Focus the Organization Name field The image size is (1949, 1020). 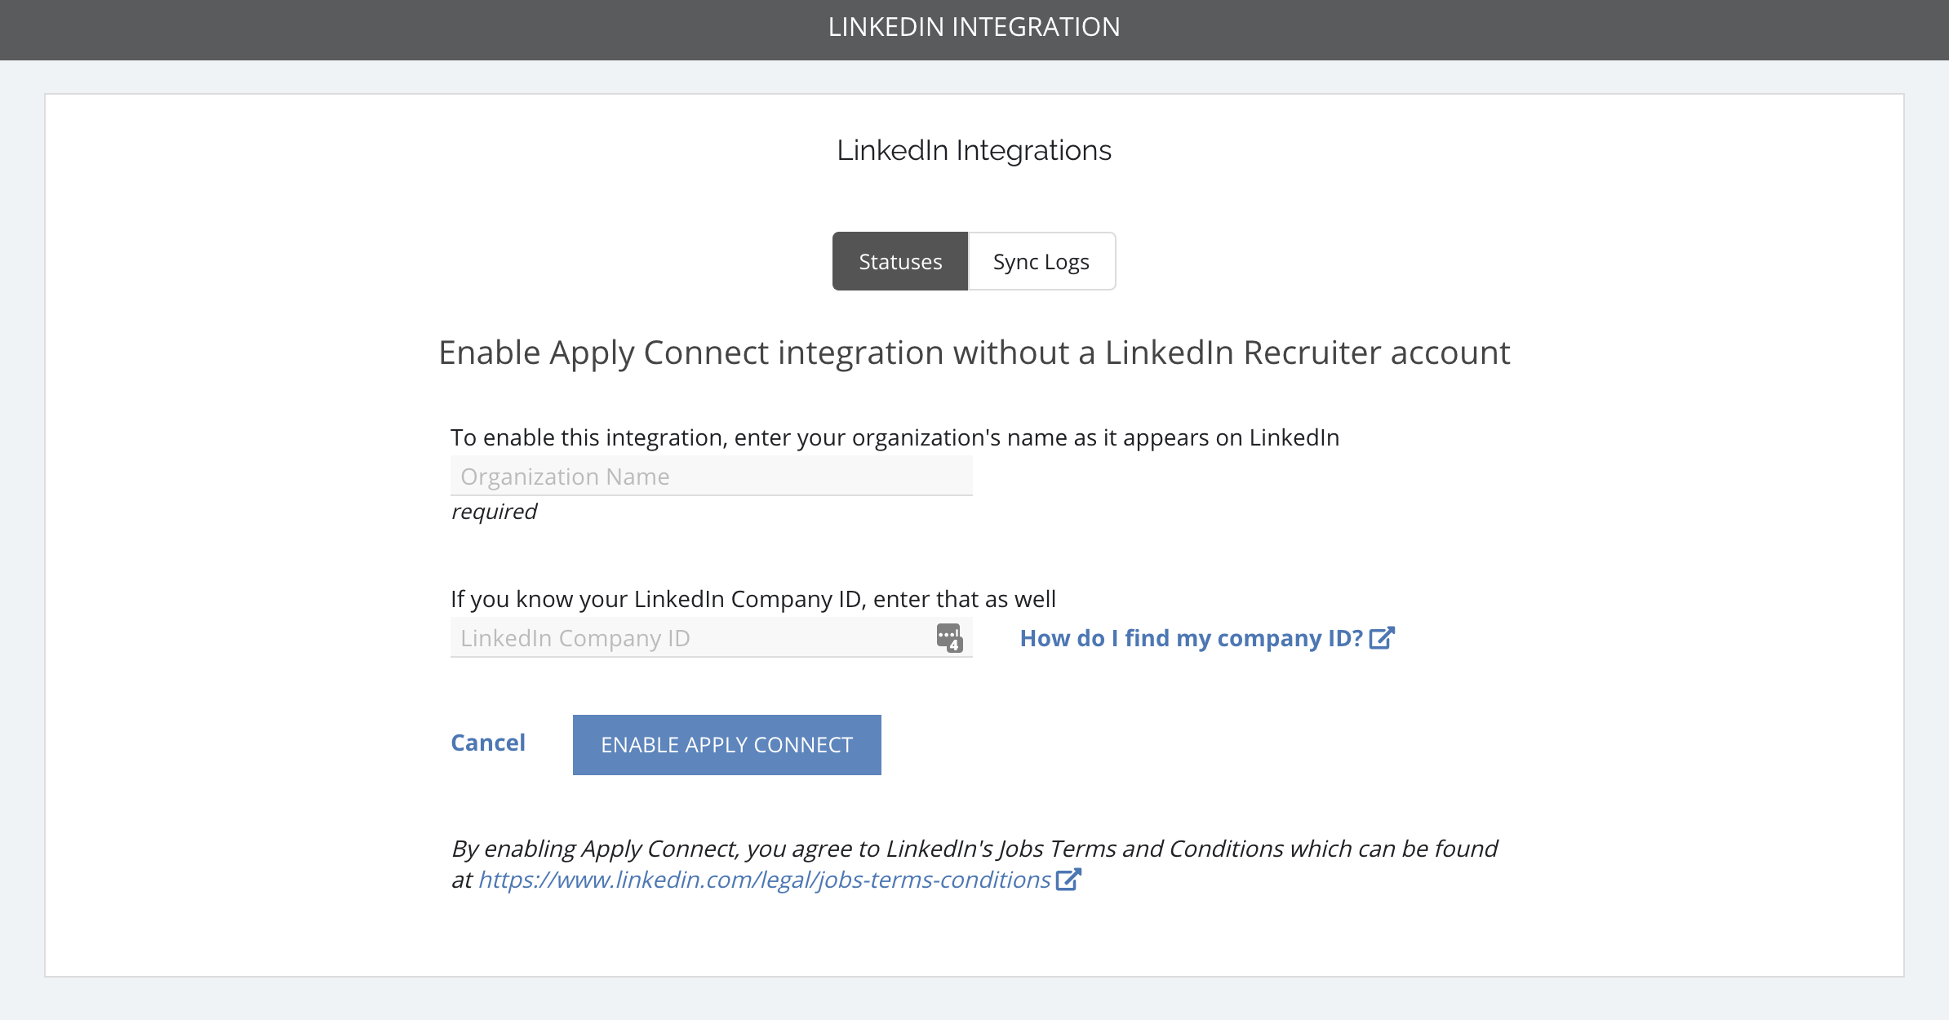tap(711, 476)
